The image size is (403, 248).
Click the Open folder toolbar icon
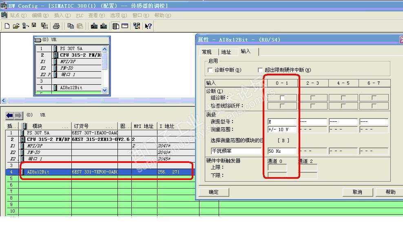pyautogui.click(x=16, y=26)
